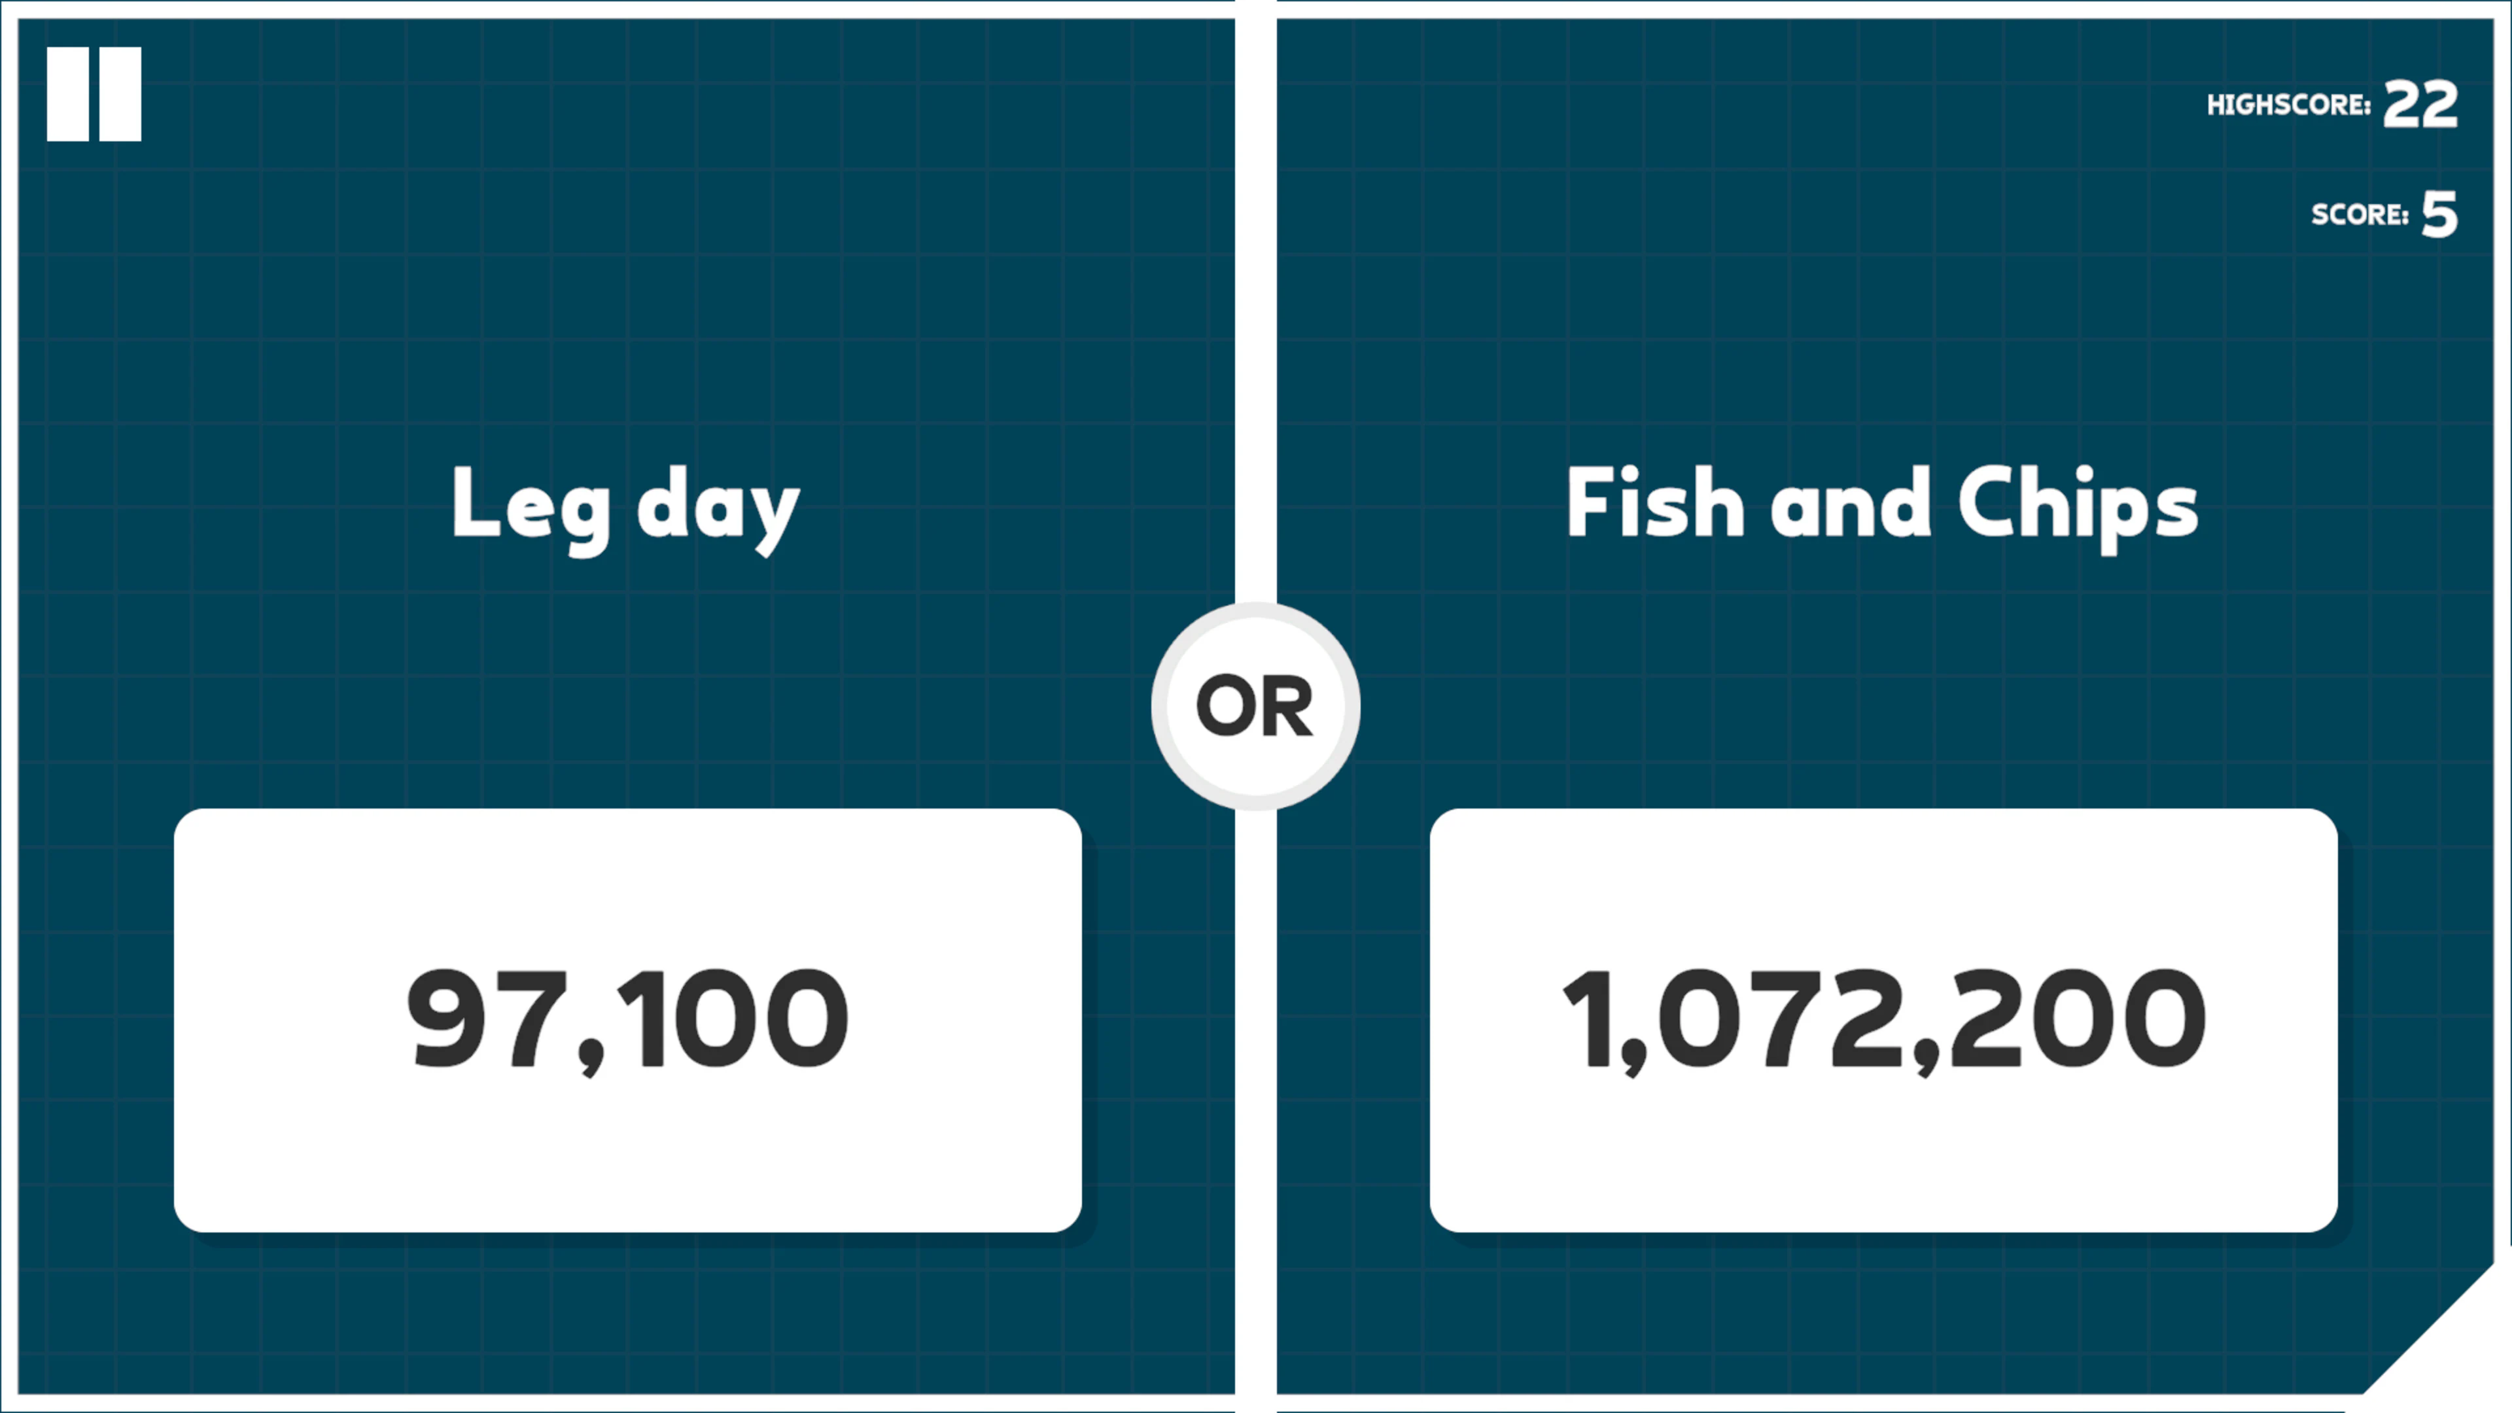Screen dimensions: 2512x1413
Task: Click the round OR badge in the center
Action: [x=1255, y=706]
